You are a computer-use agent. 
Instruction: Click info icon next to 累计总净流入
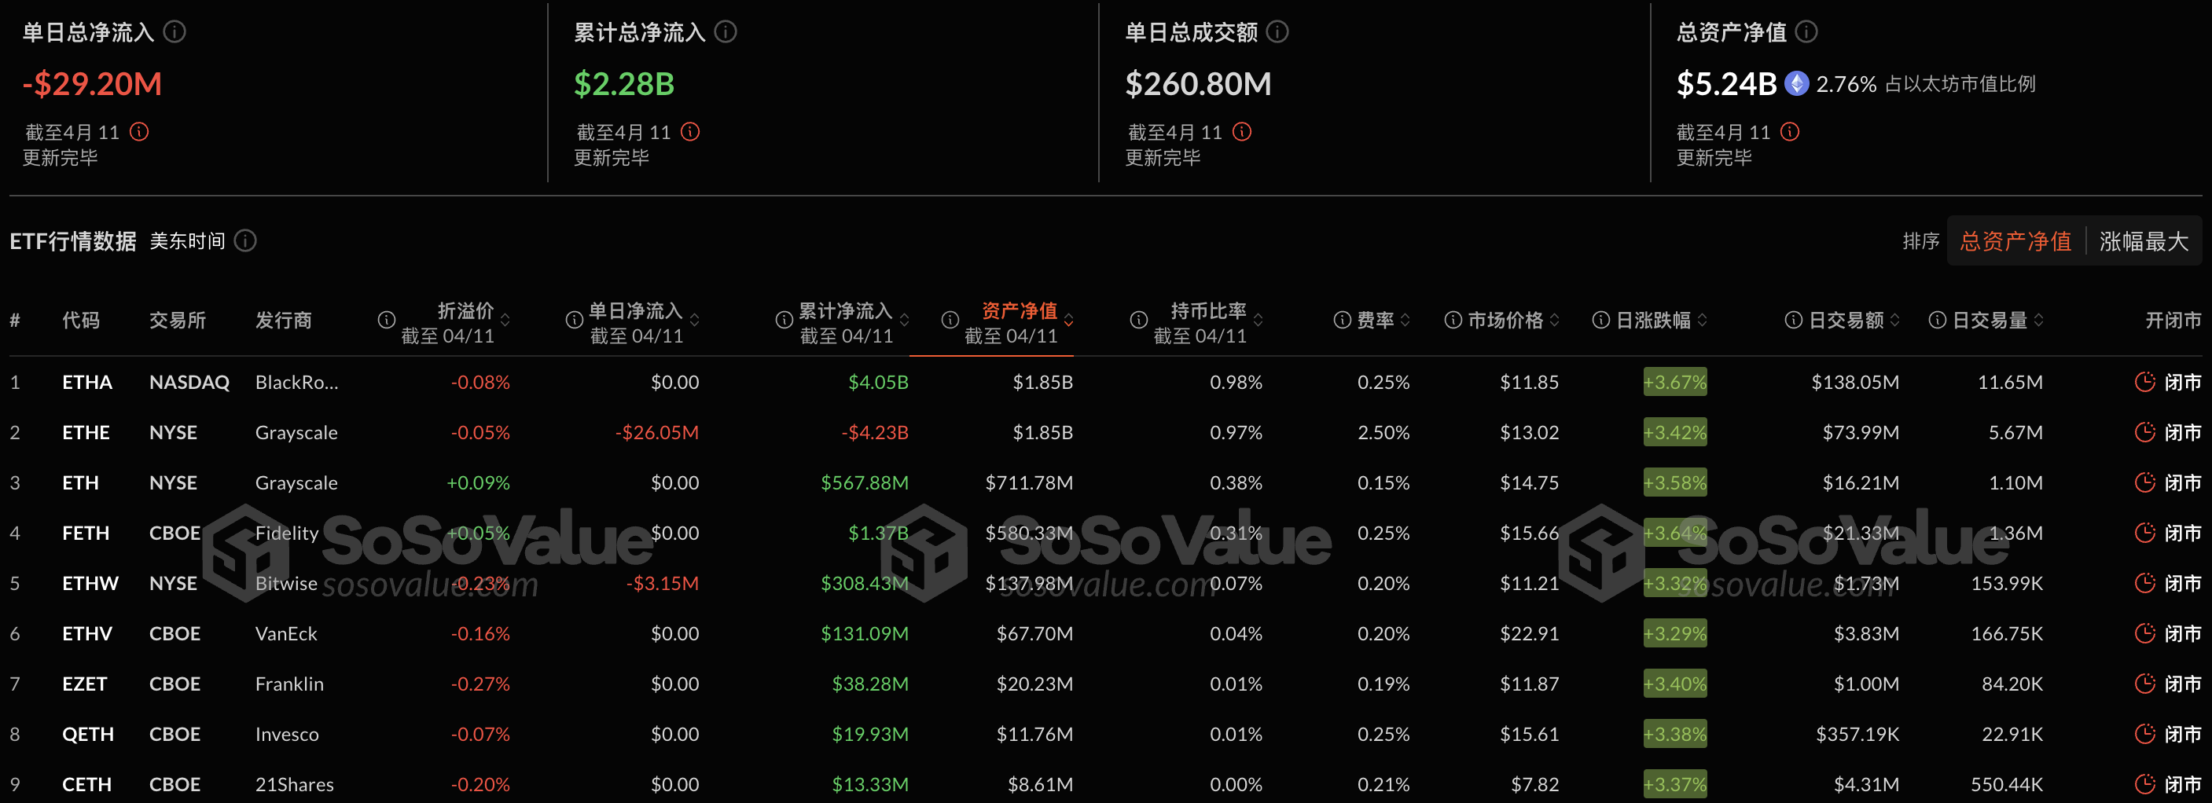[726, 31]
